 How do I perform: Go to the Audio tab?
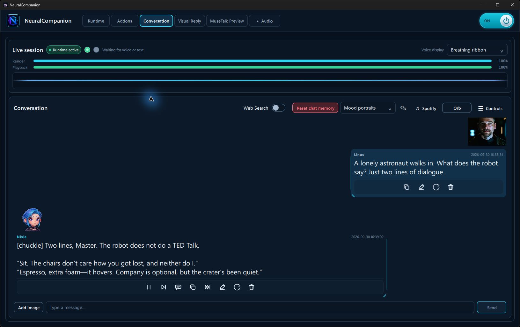coord(265,21)
